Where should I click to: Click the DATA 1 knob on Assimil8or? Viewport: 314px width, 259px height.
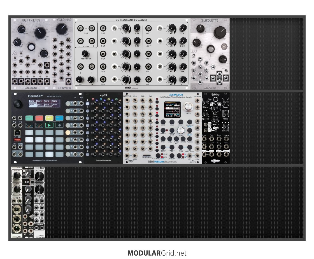click(x=188, y=106)
